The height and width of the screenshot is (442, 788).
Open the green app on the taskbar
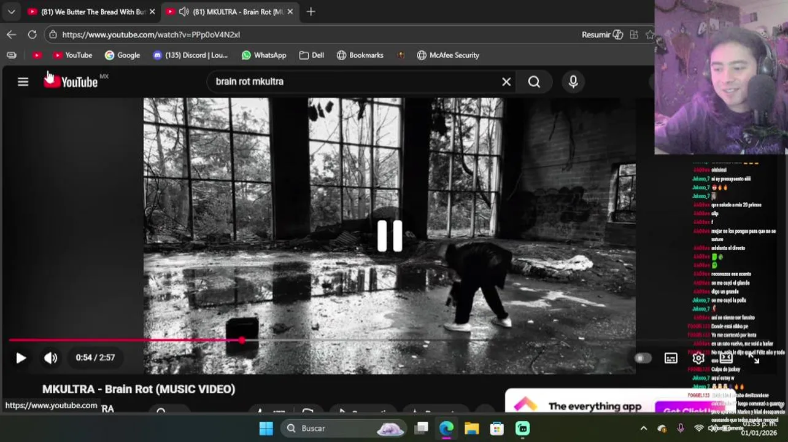coord(522,428)
